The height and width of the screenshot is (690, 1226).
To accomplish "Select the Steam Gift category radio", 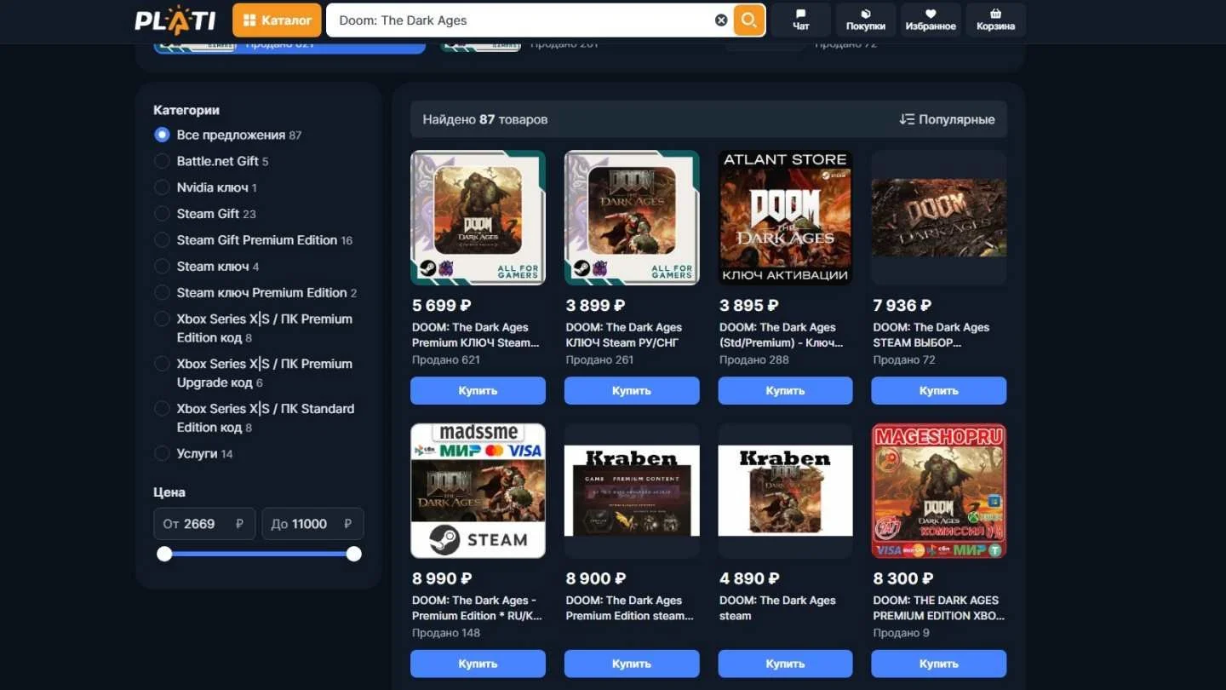I will [x=162, y=214].
